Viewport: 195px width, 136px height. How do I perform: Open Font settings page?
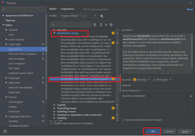[x=11, y=35]
